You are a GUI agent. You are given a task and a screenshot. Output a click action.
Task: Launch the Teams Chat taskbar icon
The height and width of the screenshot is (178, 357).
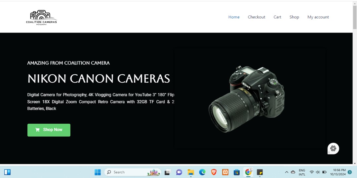(x=179, y=172)
